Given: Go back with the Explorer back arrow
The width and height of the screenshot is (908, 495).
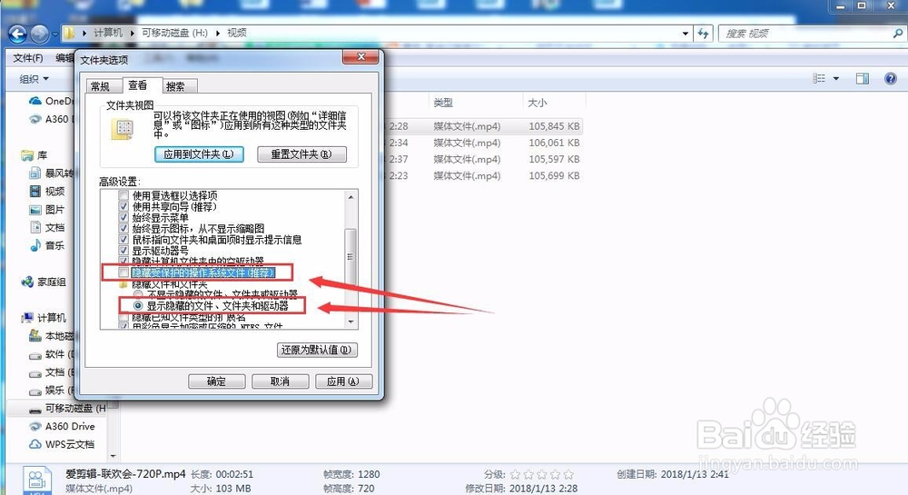Looking at the screenshot, I should point(18,35).
